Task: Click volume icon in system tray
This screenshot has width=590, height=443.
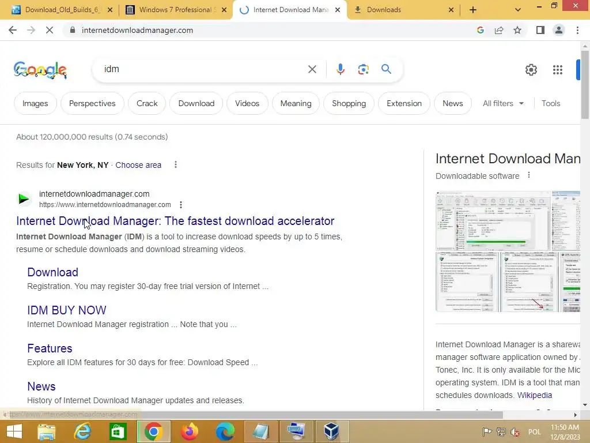Action: [x=515, y=431]
